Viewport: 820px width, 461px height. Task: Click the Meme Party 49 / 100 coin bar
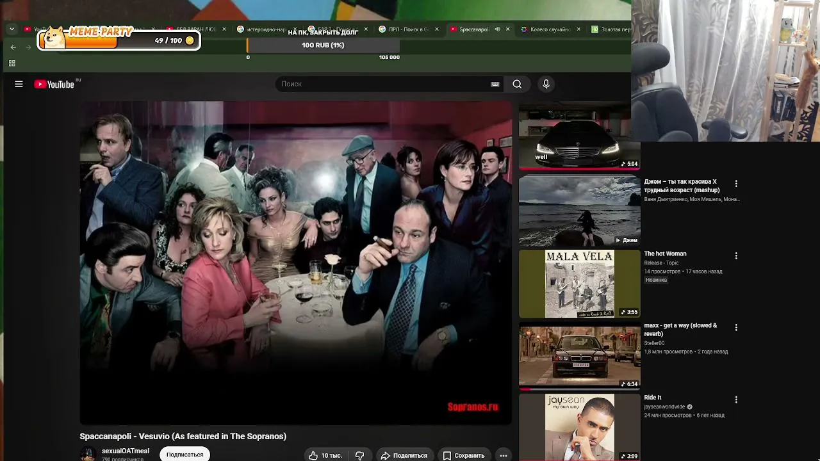pos(119,40)
